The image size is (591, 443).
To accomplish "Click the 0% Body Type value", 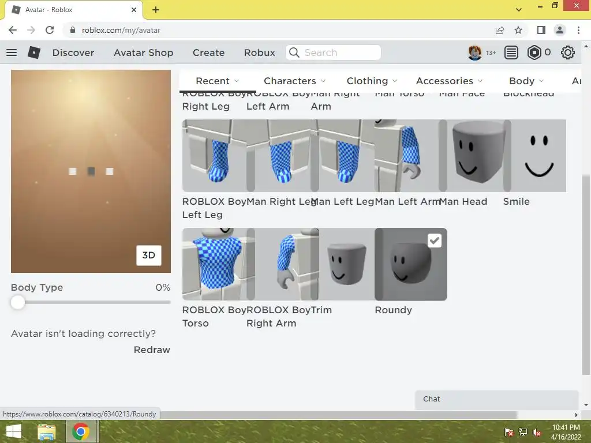I will [163, 287].
